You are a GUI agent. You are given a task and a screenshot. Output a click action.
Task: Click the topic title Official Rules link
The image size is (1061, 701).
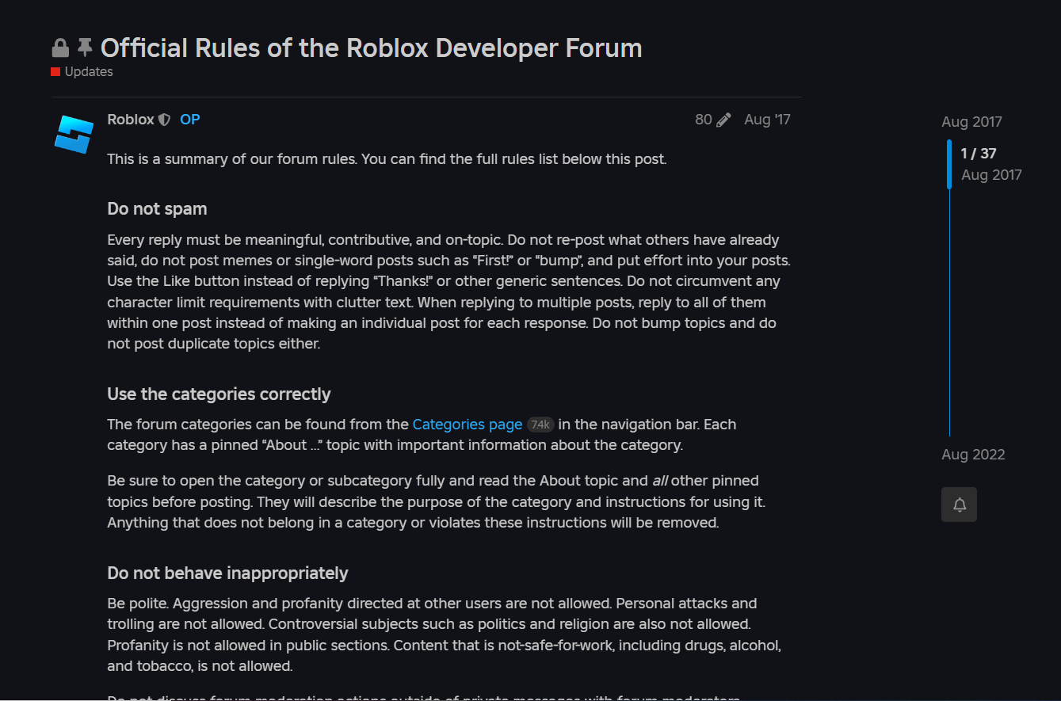(x=371, y=48)
